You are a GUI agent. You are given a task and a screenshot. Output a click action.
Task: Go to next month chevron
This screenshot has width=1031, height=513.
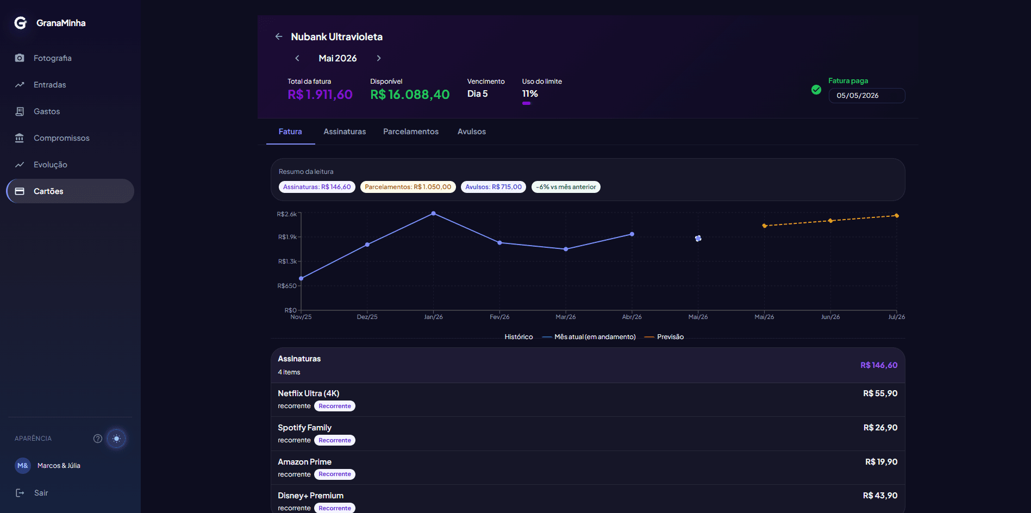coord(379,58)
